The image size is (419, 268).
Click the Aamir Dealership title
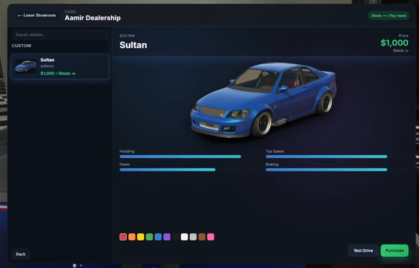point(92,18)
